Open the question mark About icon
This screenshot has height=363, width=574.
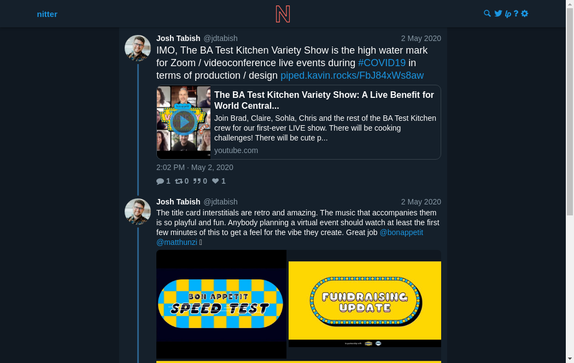click(x=516, y=14)
